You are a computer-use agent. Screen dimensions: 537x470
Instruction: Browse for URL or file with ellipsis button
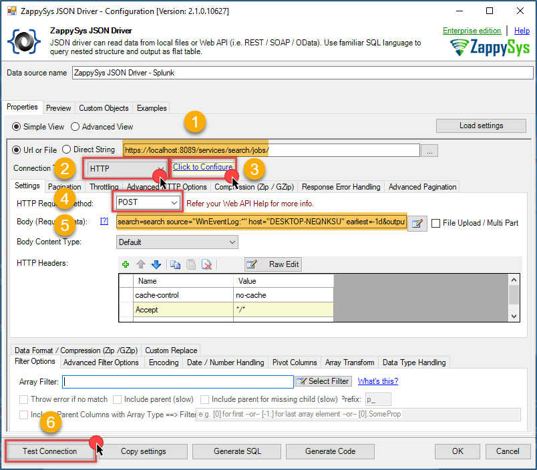pyautogui.click(x=429, y=151)
